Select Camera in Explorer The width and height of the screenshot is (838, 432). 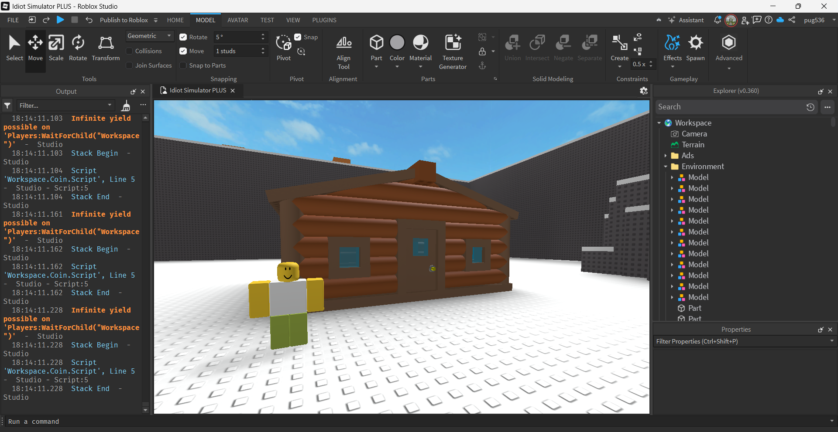[694, 134]
